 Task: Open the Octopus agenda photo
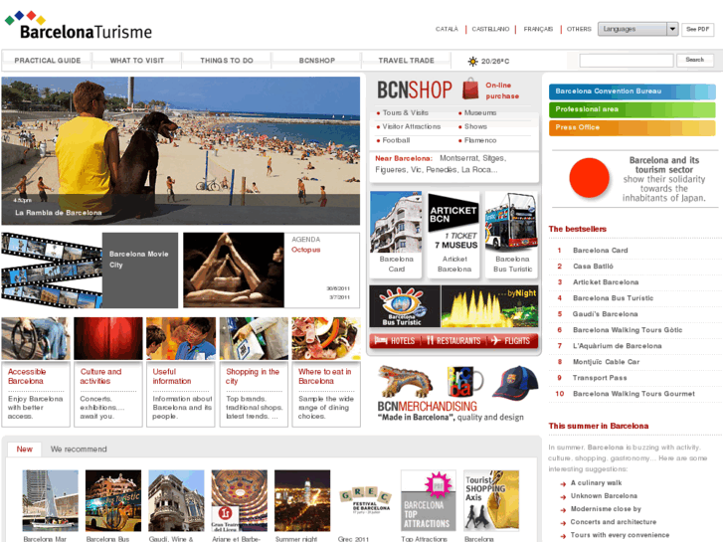234,270
